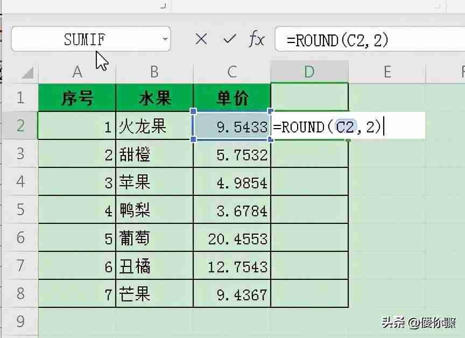Click empty header cell D1
Screen dimensions: 465x338
pyautogui.click(x=309, y=97)
